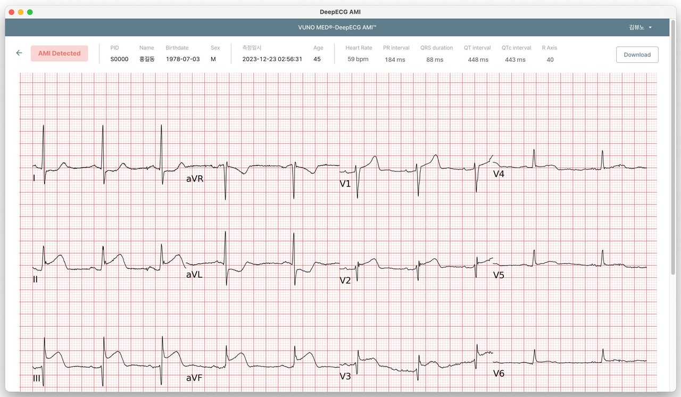Select the V6 lead label

tap(499, 373)
